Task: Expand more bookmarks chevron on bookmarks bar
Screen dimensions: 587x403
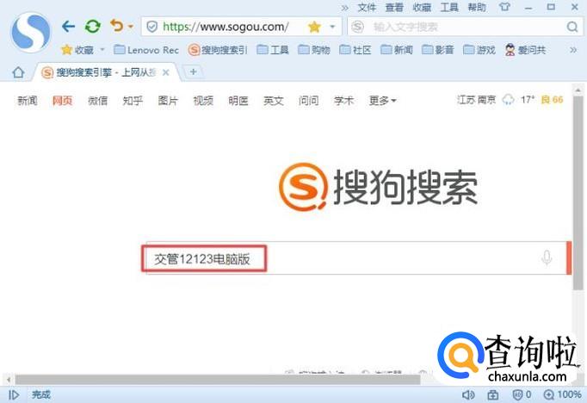Action: pos(573,50)
